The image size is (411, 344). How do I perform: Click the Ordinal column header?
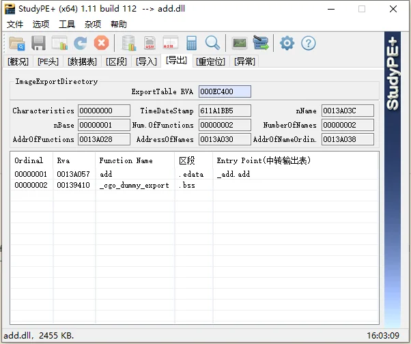[x=31, y=160]
